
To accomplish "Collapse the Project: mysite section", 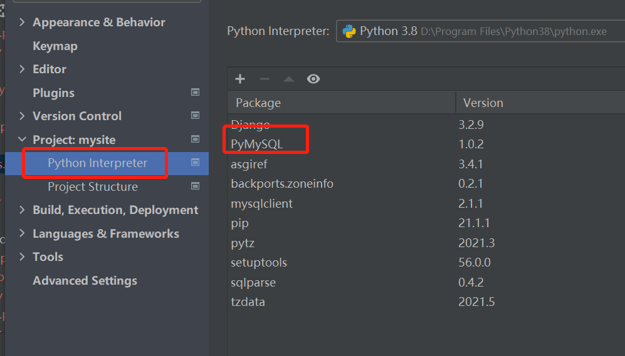I will click(x=23, y=140).
